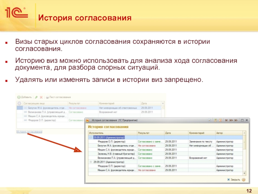Viewport: 258px width, 194px height.
Task: Click the orange help question mark icon
Action: [244, 180]
